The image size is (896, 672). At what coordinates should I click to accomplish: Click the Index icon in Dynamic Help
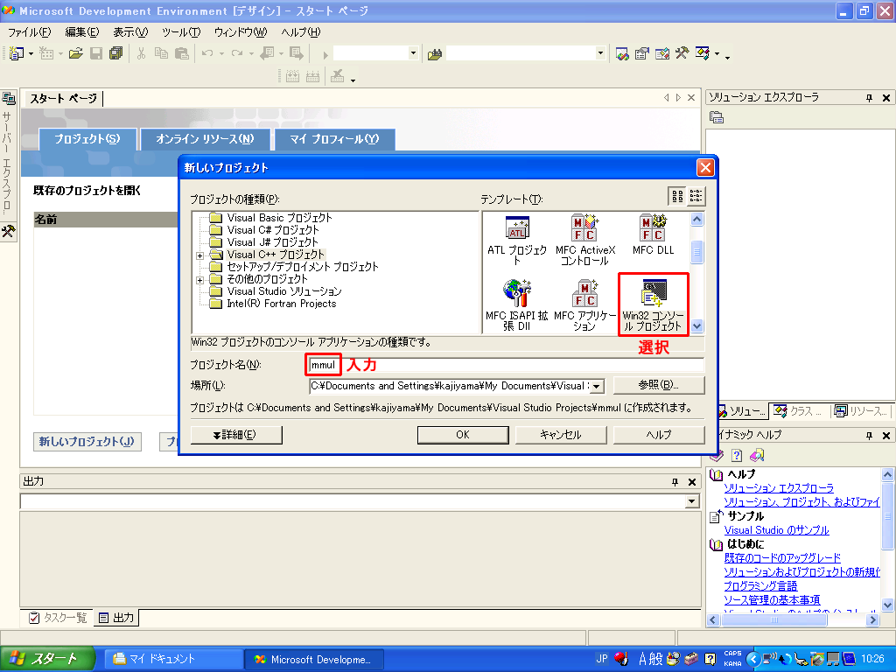pyautogui.click(x=737, y=455)
